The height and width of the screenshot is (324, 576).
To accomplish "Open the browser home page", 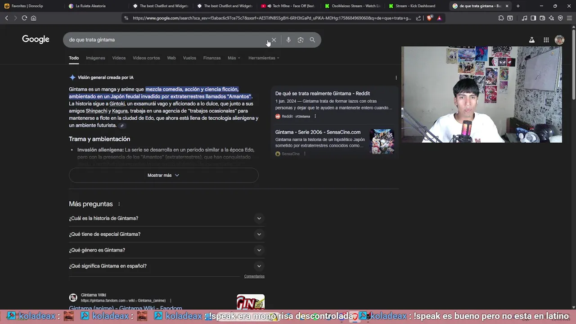I will pyautogui.click(x=33, y=18).
